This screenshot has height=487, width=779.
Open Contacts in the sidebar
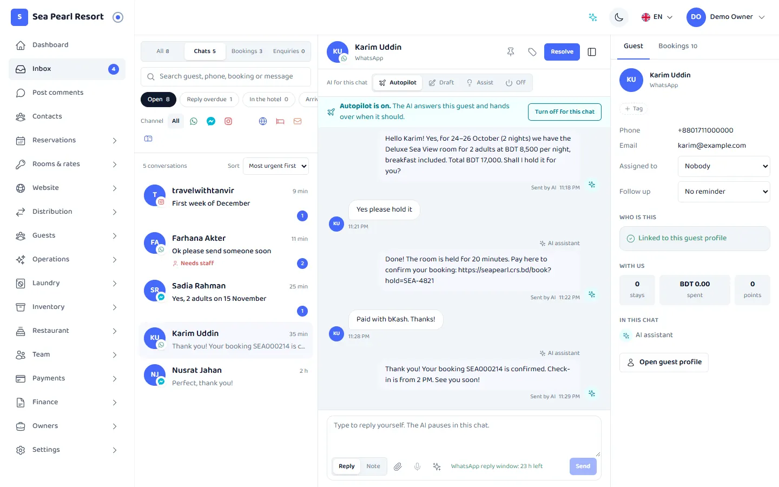pyautogui.click(x=67, y=116)
